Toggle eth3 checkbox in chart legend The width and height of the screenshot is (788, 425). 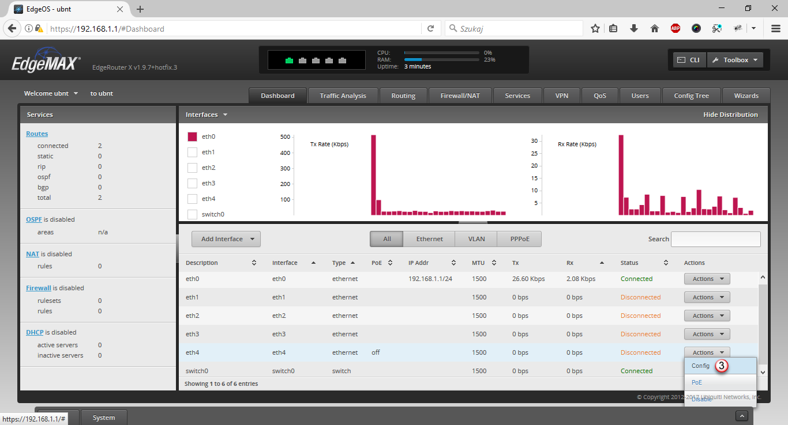(x=193, y=183)
